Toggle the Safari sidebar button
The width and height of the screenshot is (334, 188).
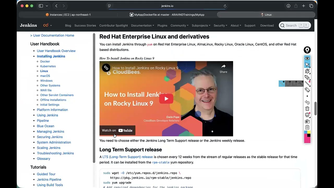[x=41, y=6]
